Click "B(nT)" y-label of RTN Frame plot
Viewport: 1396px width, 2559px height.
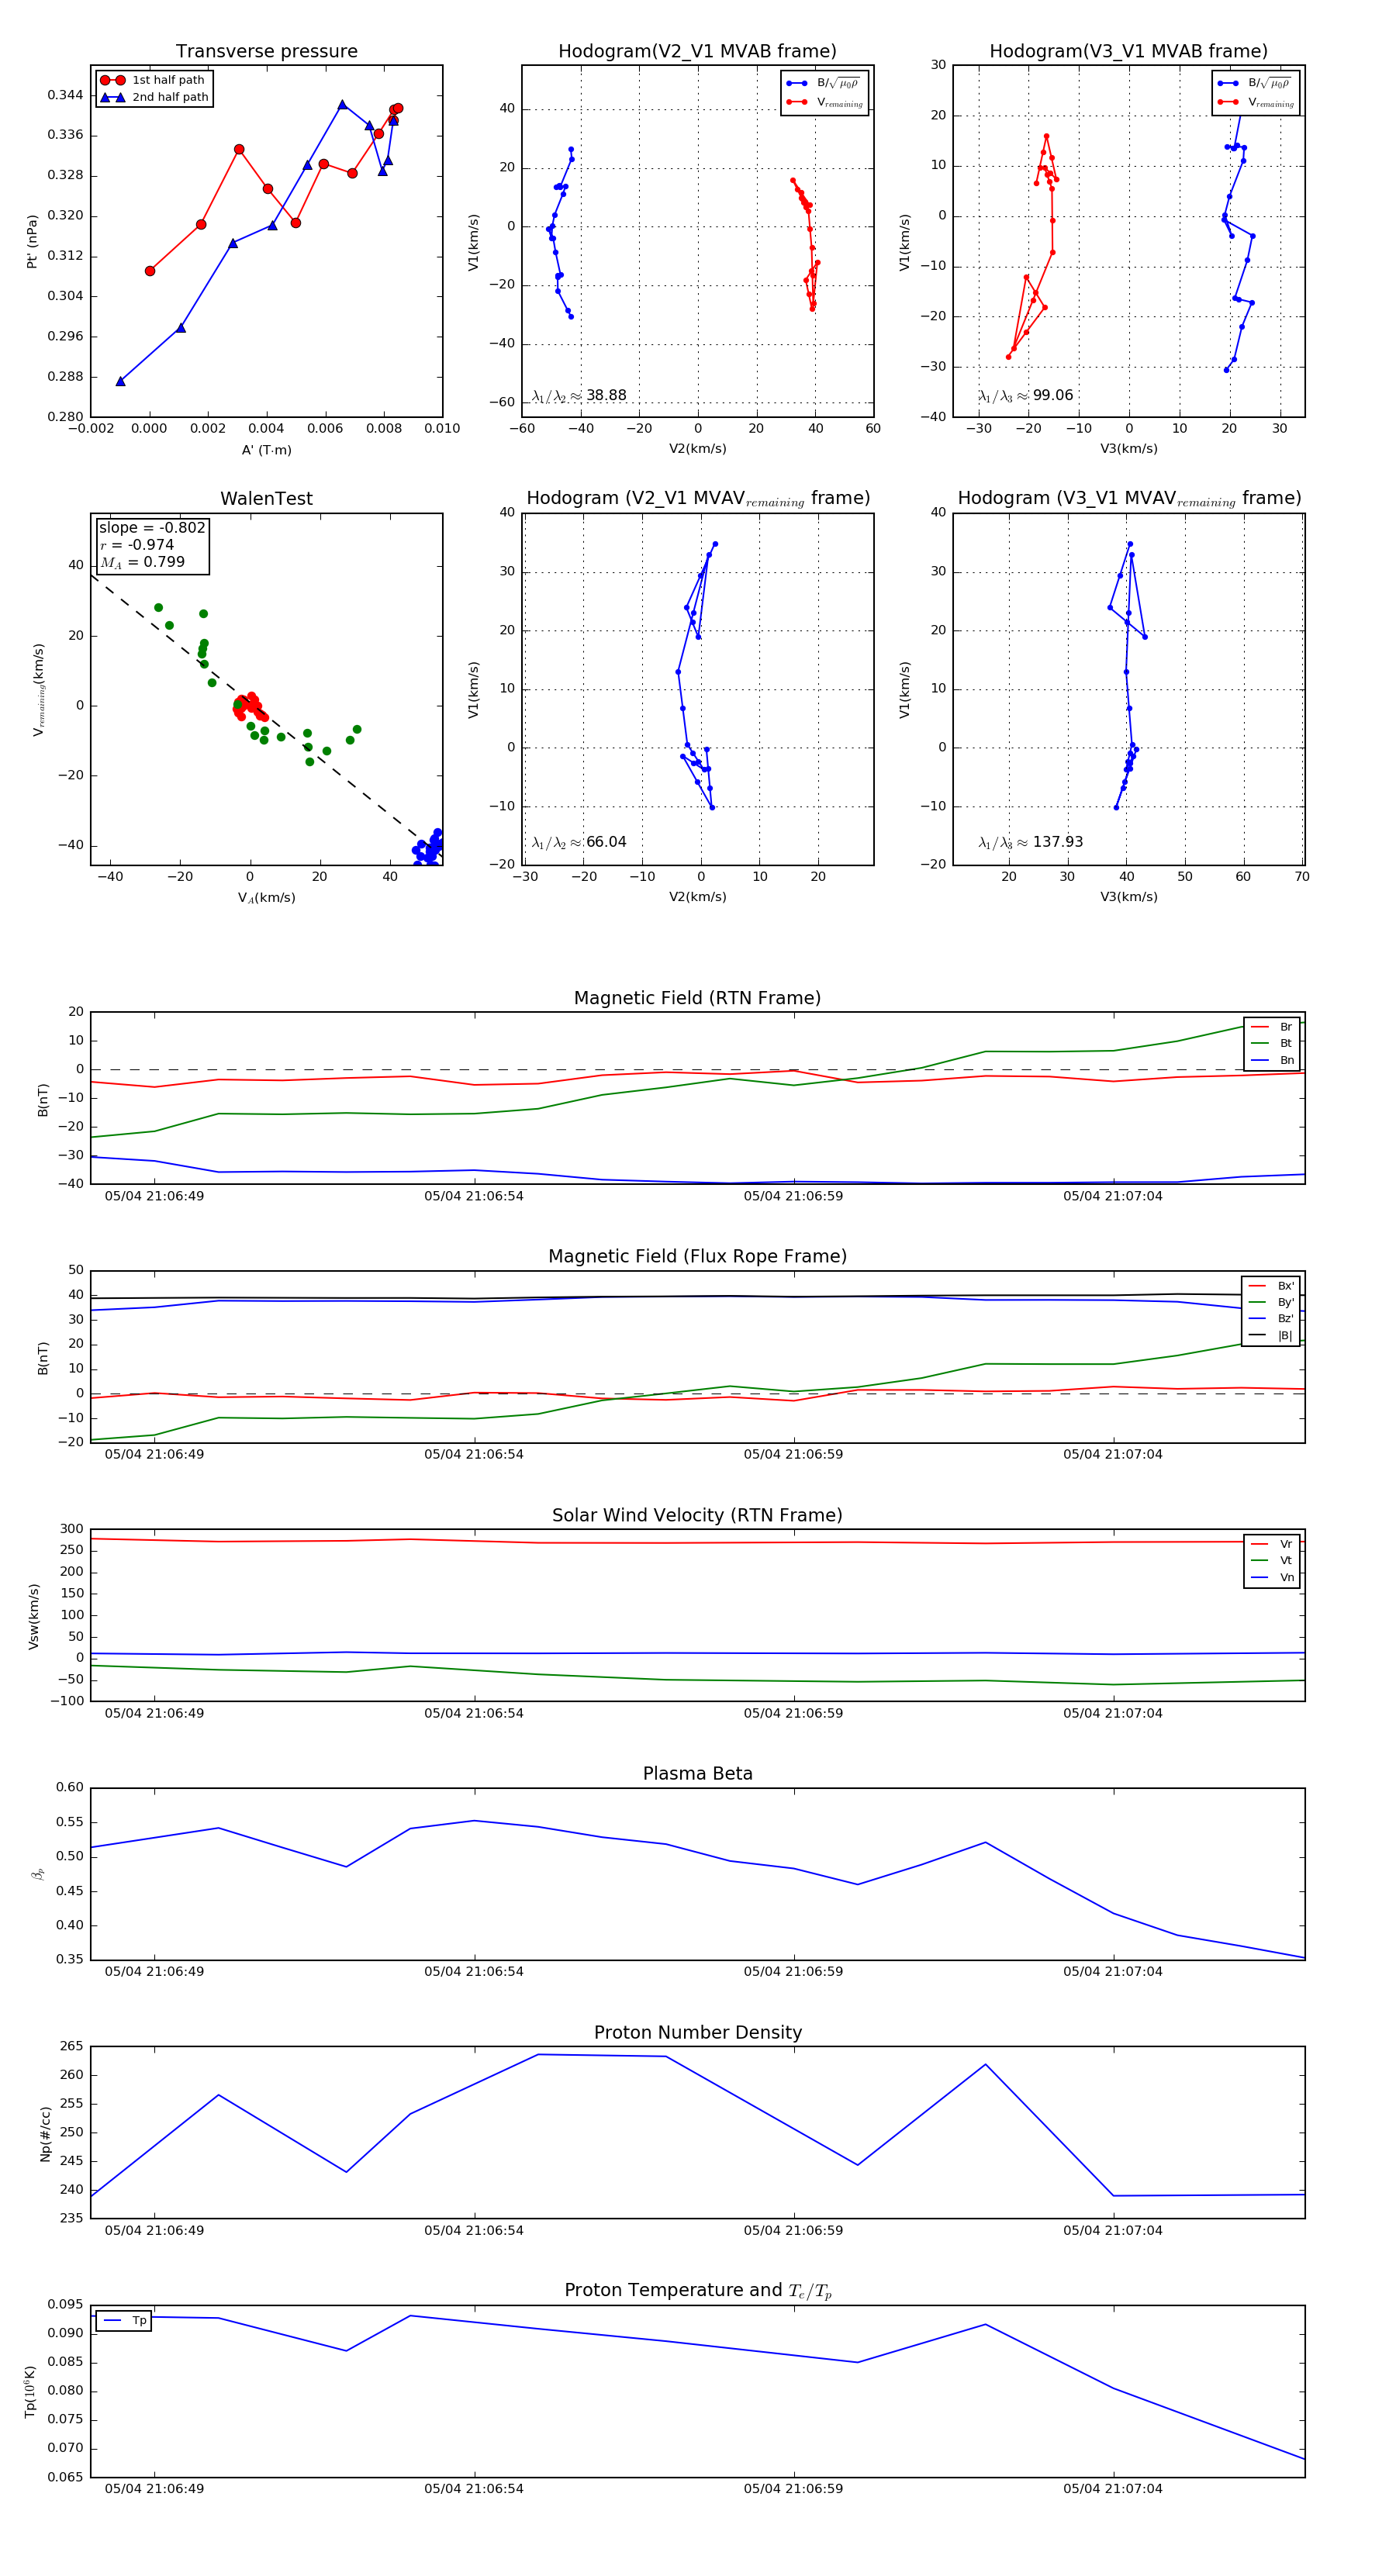click(43, 1099)
